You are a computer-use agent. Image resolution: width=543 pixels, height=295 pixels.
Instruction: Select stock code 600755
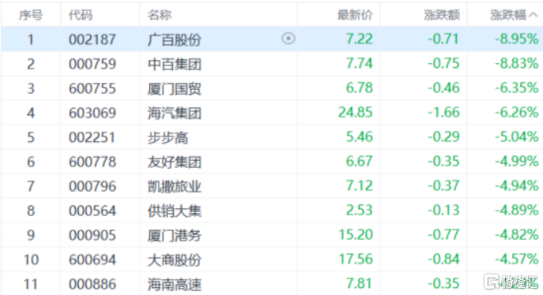pyautogui.click(x=92, y=88)
